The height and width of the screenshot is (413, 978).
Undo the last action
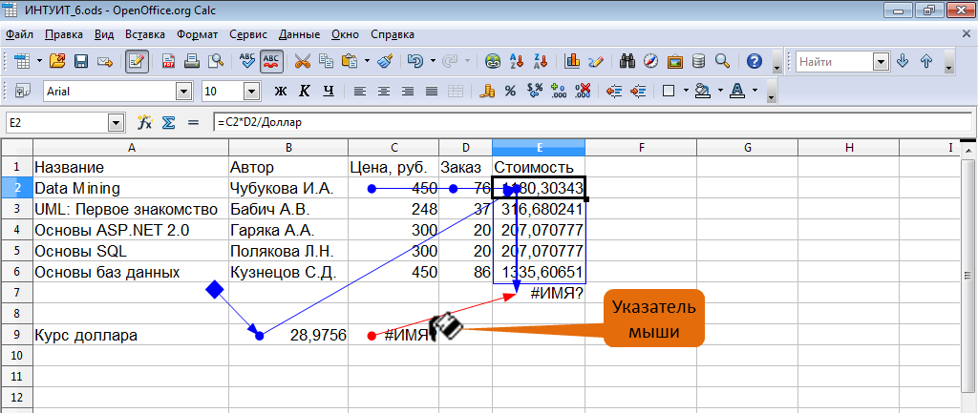point(415,61)
